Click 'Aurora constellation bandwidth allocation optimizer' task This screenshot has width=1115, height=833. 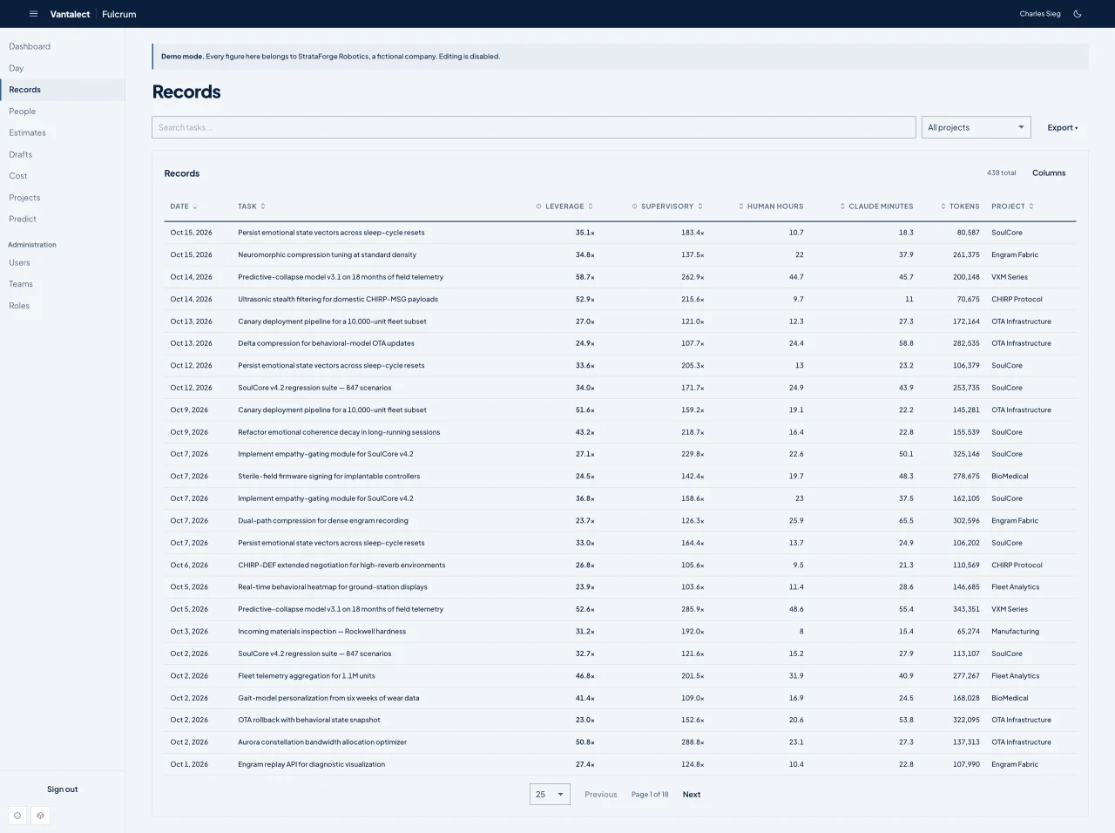[x=322, y=742]
